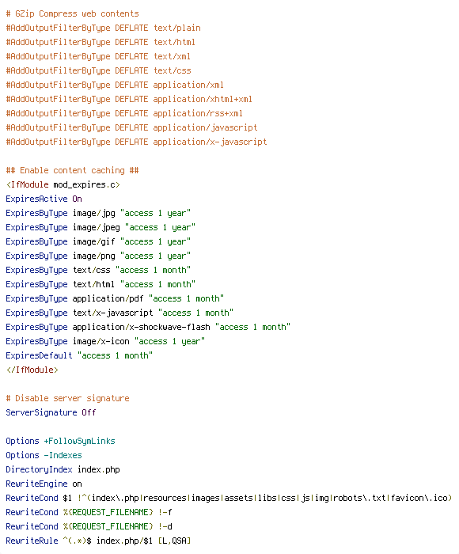Click the ServerSignature Off directive
Image resolution: width=459 pixels, height=554 pixels.
(51, 412)
